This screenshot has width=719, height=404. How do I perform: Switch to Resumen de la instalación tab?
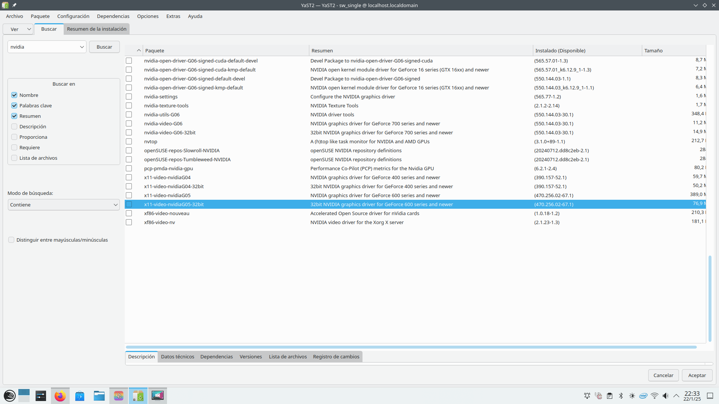pyautogui.click(x=97, y=29)
